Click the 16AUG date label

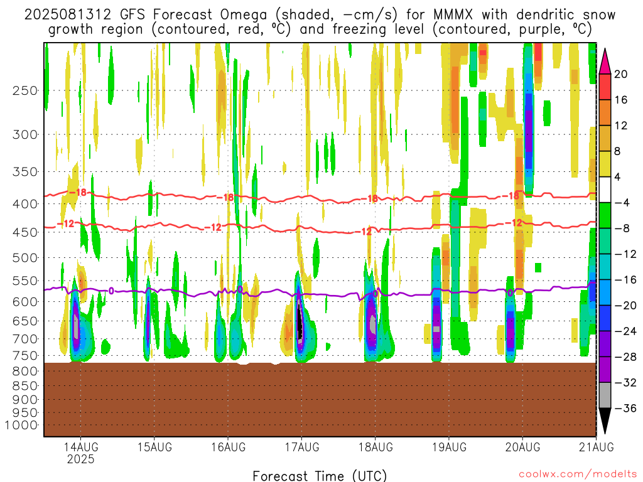[229, 447]
